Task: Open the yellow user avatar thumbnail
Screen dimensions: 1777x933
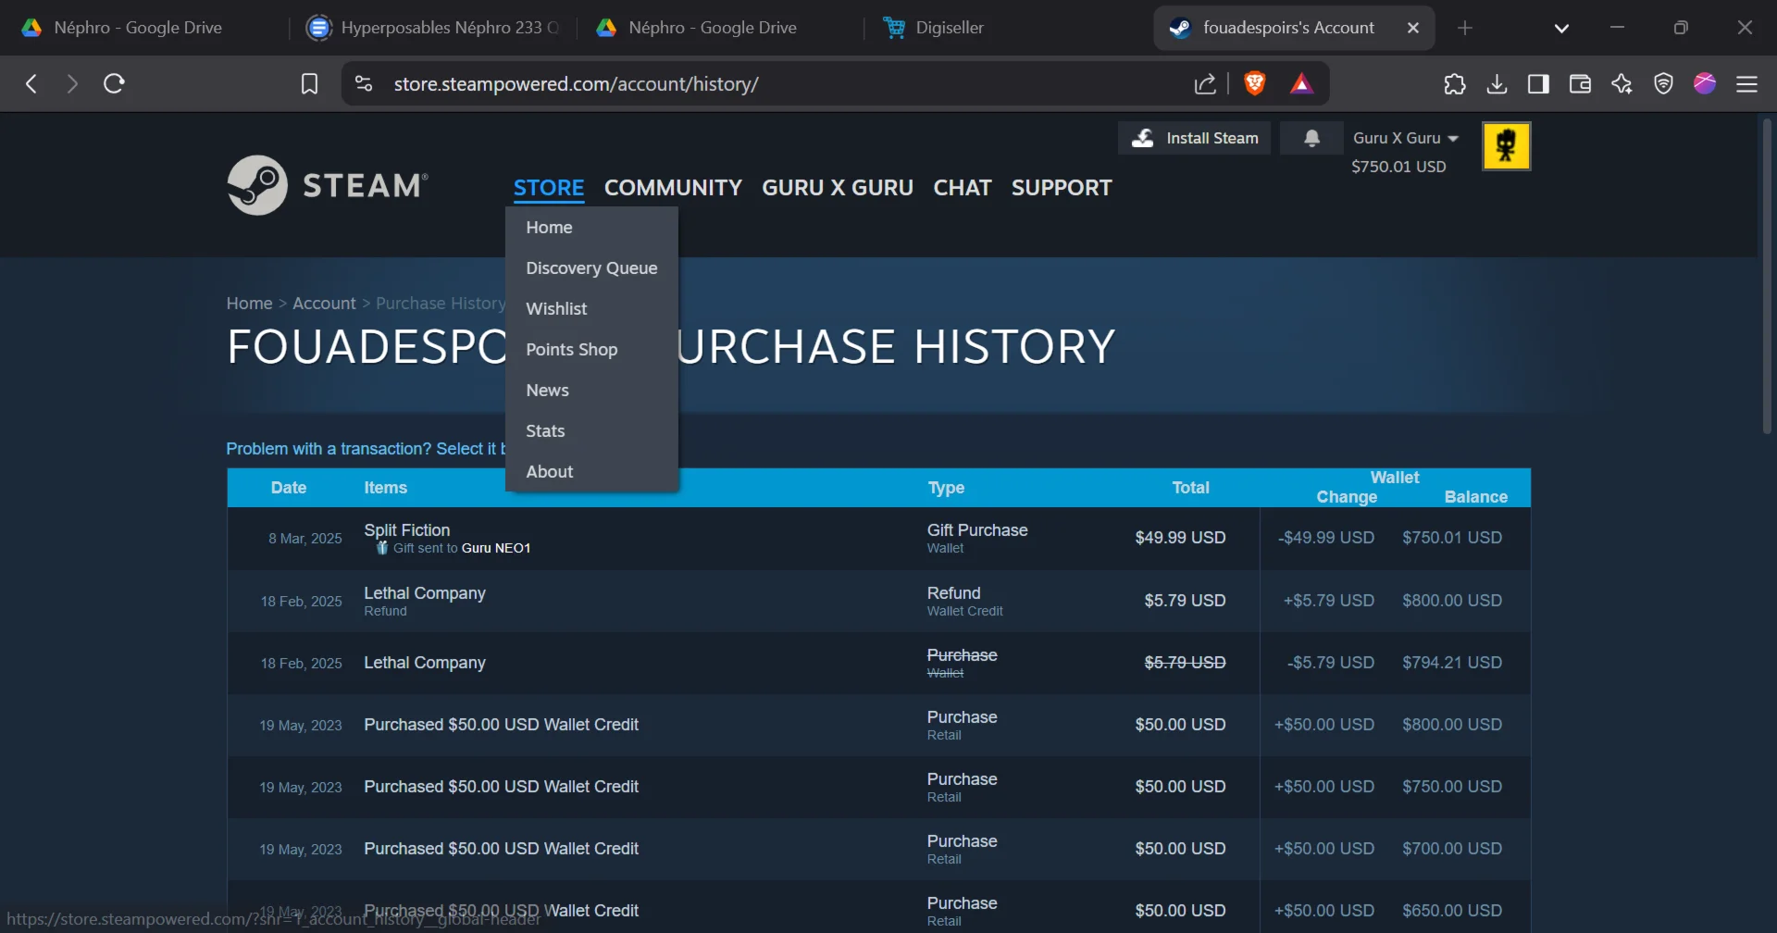Action: (1506, 145)
